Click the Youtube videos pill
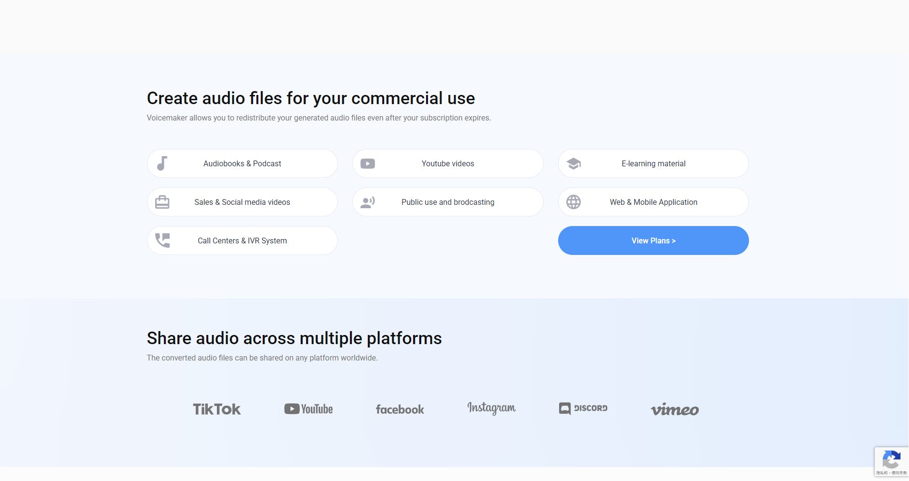909x481 pixels. tap(448, 163)
